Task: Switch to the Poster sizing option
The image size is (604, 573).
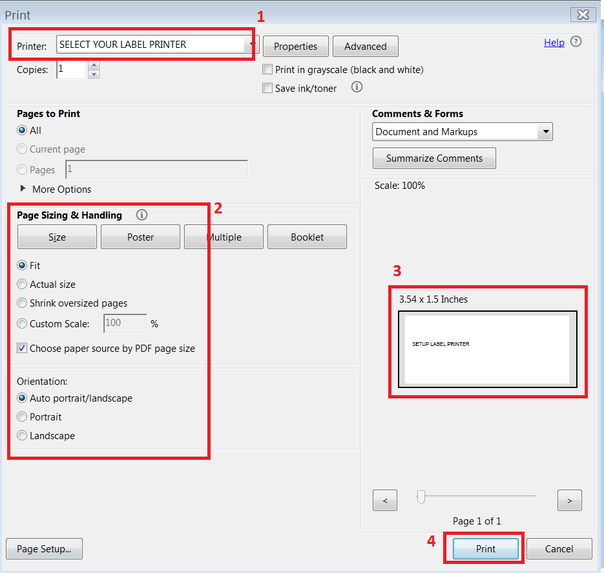Action: (x=140, y=237)
